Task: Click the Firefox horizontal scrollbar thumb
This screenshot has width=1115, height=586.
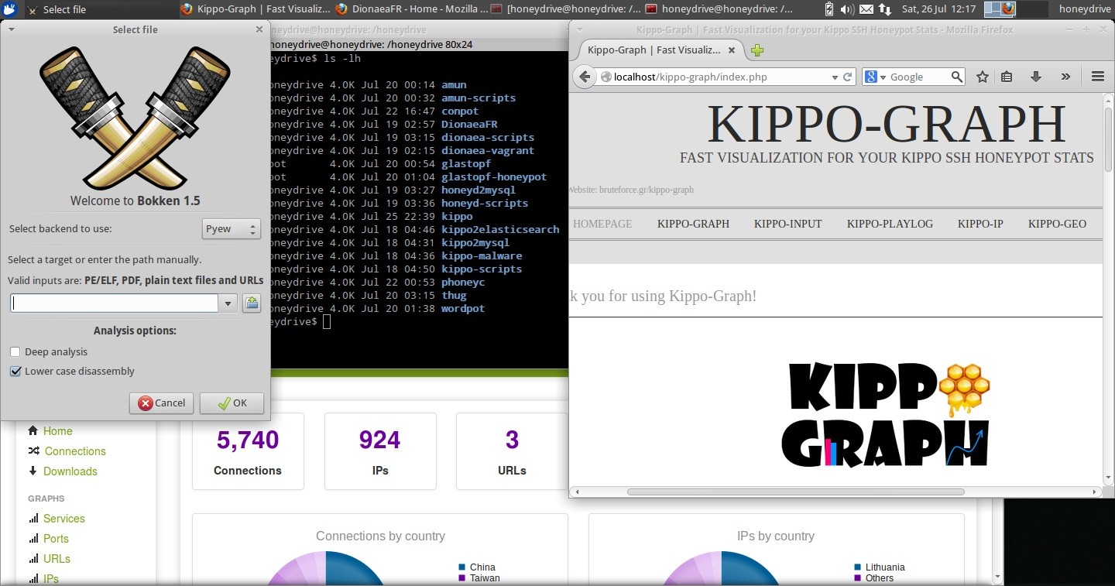Action: [x=795, y=492]
